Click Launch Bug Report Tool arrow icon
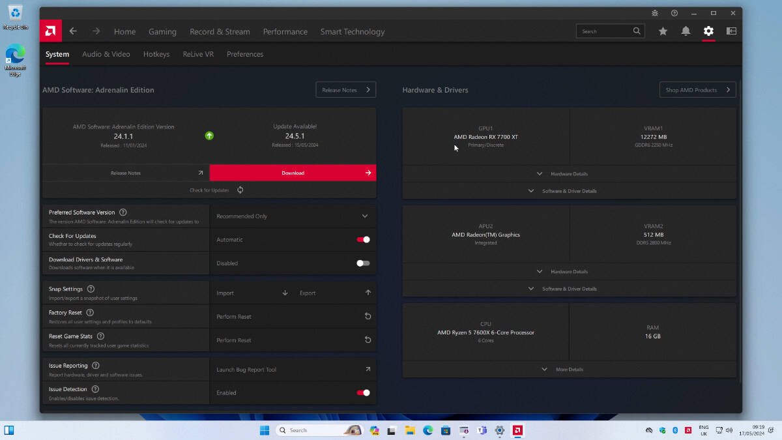 tap(368, 369)
